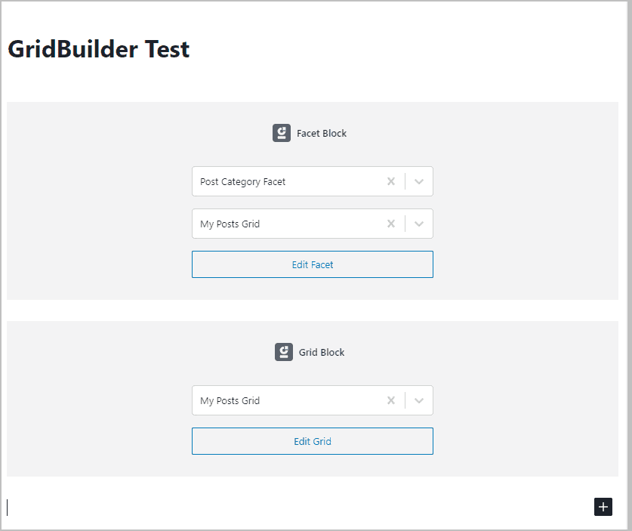Click the GridBuilder logo icon in Grid Block
Viewport: 632px width, 531px height.
coord(283,351)
